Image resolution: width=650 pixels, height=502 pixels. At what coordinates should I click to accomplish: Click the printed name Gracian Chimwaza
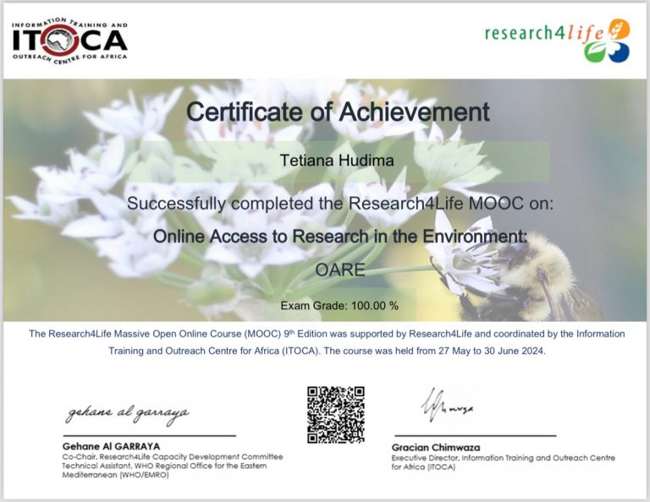(x=436, y=448)
